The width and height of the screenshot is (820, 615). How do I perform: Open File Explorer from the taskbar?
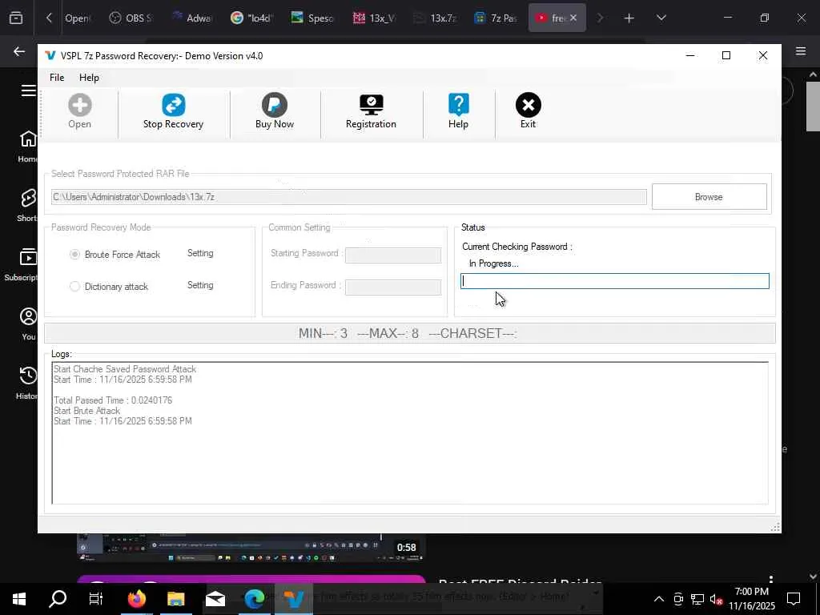(175, 599)
